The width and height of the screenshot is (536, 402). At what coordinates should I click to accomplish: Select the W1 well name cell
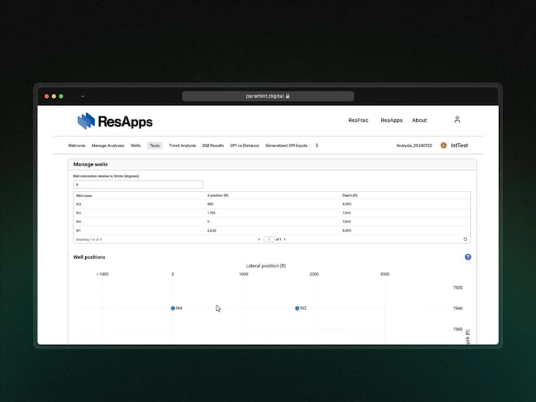click(78, 230)
